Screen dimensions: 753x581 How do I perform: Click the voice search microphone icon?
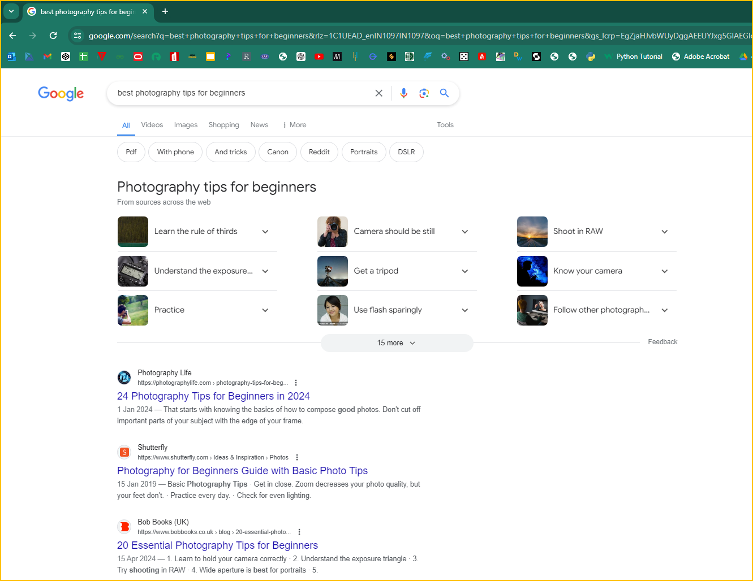point(403,93)
